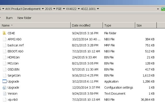Expand dropdown arrow after 4022.1001 breadcrumb

(x=98, y=9)
